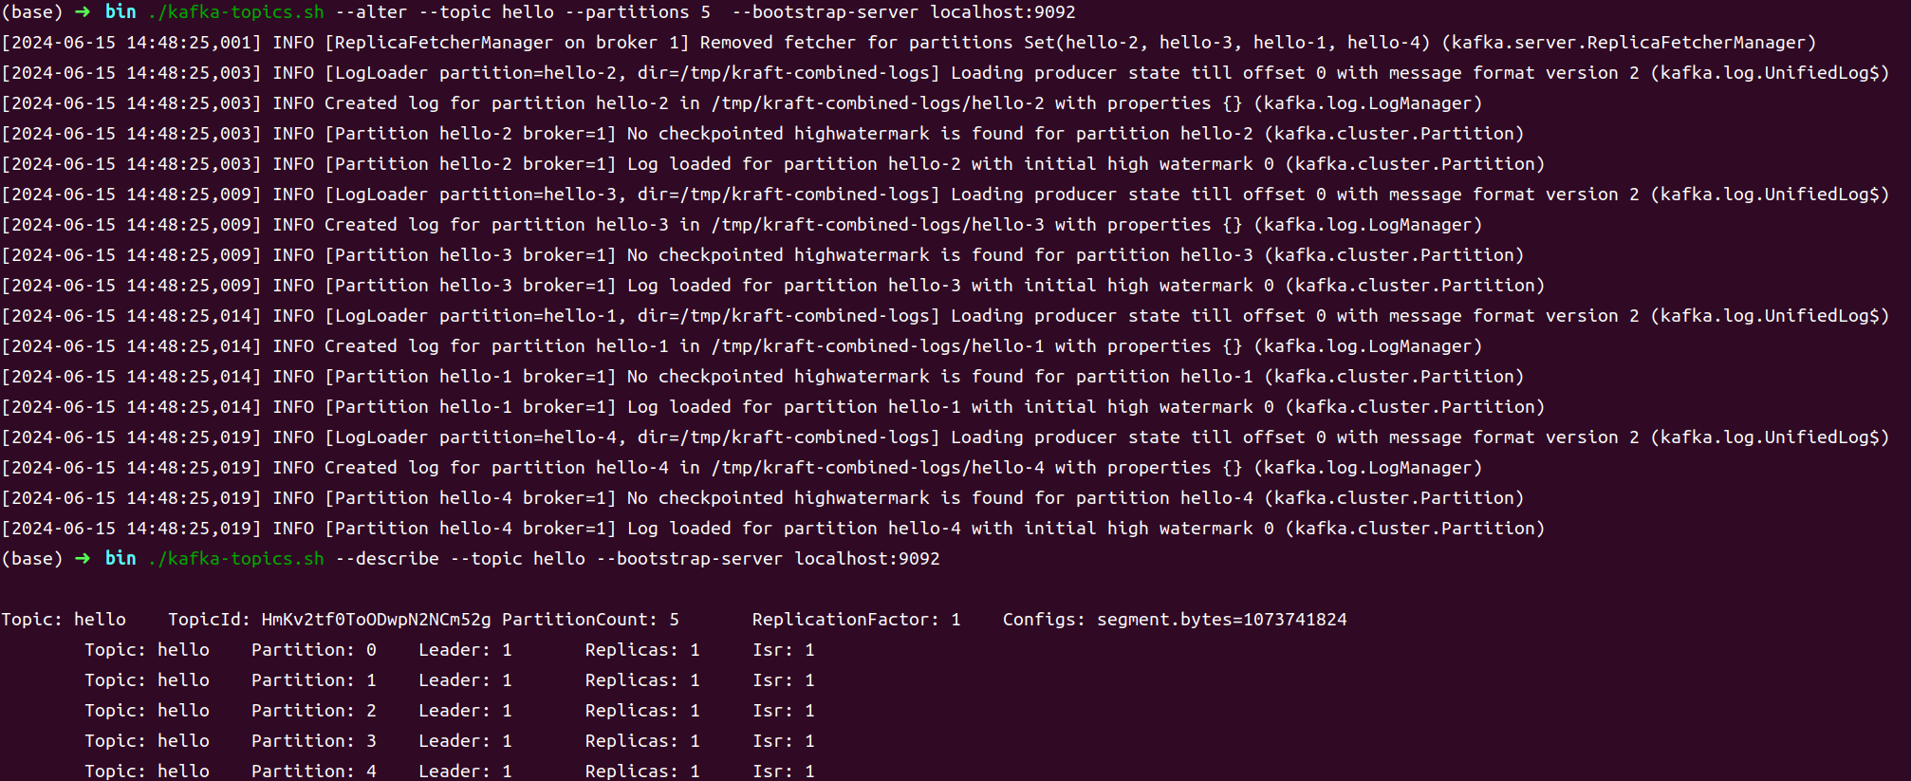
Task: Click Replicas: 1 in the Partition 4 row
Action: pos(642,771)
